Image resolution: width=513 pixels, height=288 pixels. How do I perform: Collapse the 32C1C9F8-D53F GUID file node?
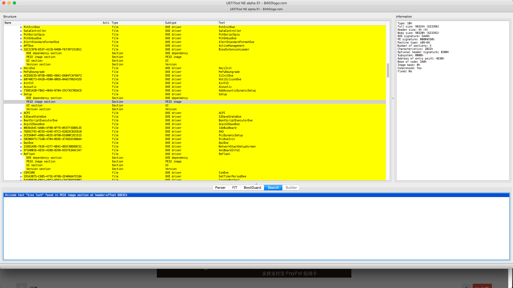coord(21,50)
